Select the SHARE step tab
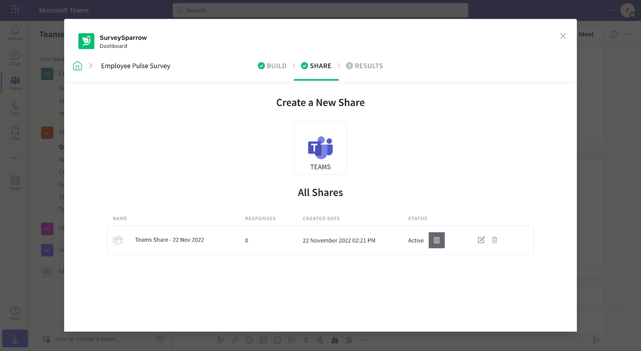641x351 pixels. 316,66
